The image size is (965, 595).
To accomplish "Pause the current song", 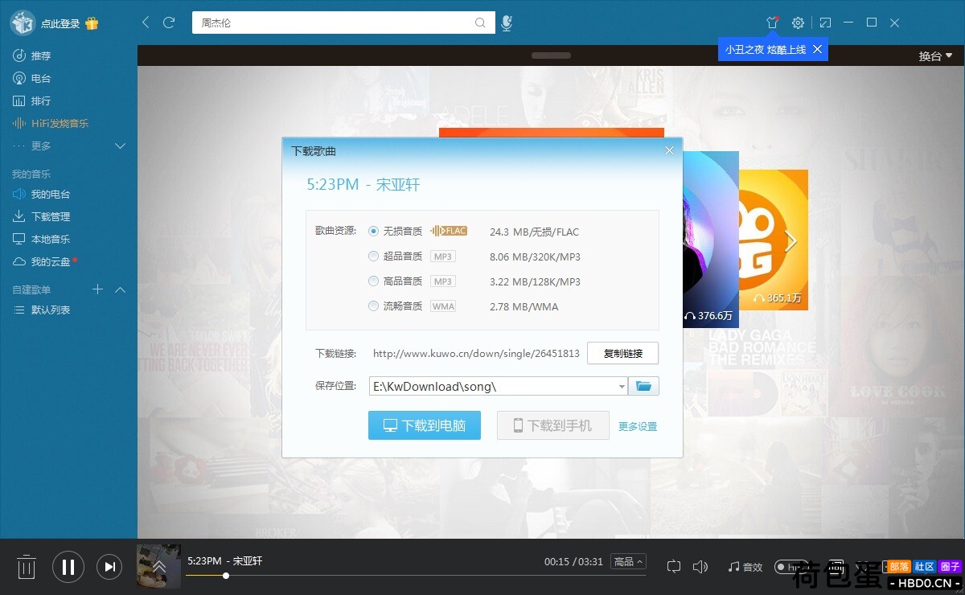I will pos(68,567).
